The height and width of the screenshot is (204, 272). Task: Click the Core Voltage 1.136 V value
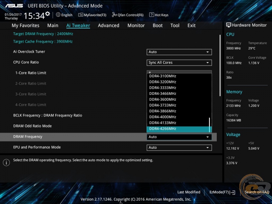(x=254, y=63)
